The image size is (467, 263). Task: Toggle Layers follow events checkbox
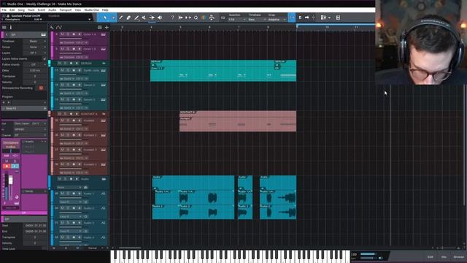(44, 59)
